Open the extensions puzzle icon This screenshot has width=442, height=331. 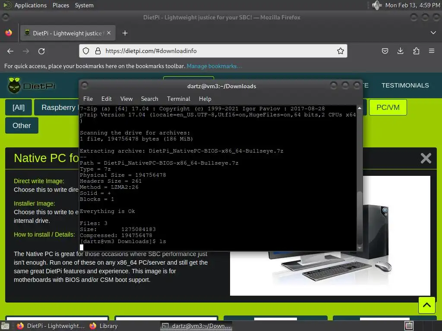point(416,51)
